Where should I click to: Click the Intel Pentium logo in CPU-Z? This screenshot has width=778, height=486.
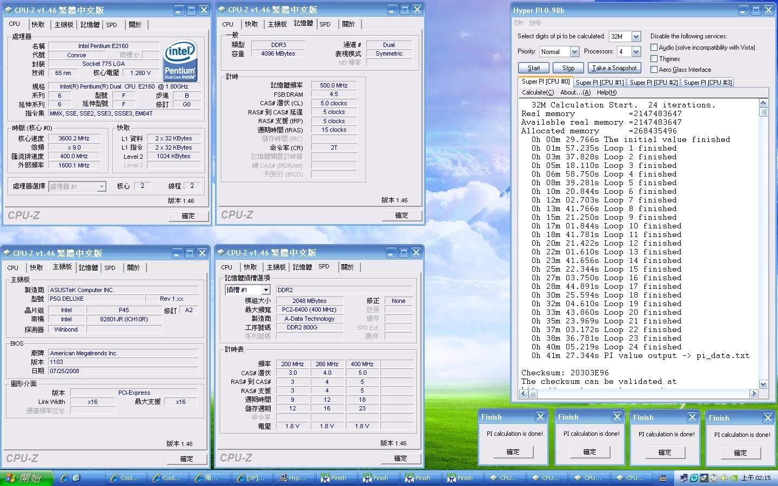click(180, 60)
